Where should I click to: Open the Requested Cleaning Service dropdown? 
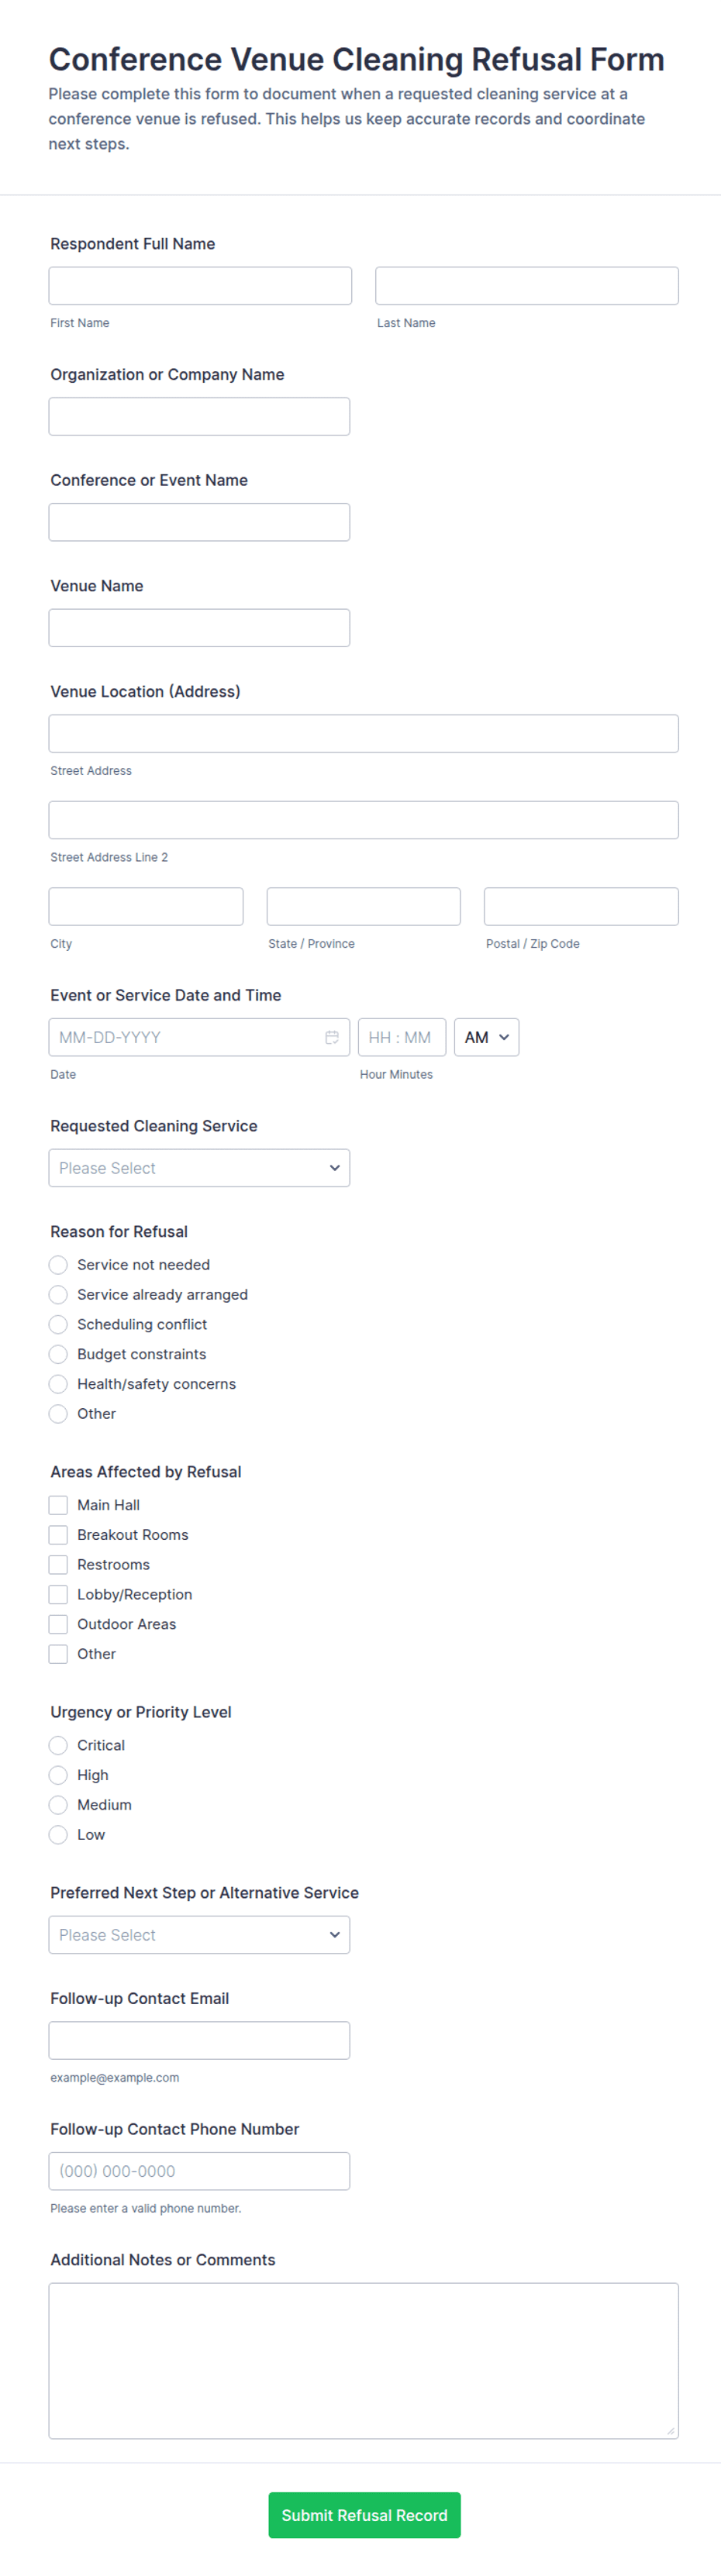coord(199,1168)
